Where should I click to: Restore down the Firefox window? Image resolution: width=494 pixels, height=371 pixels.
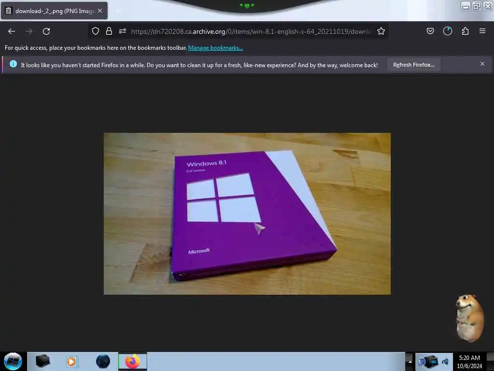(477, 6)
